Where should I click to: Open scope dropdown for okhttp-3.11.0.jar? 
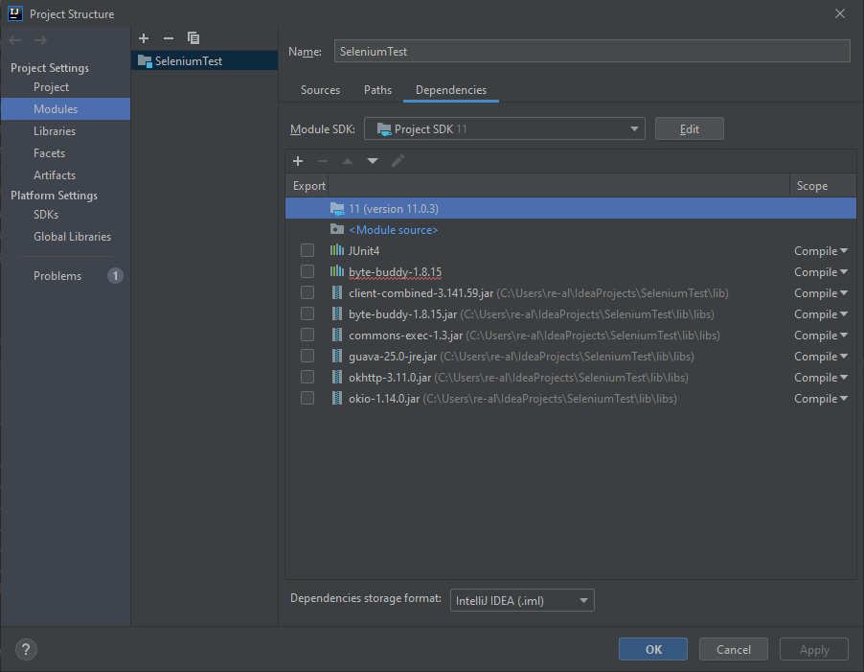tap(821, 378)
